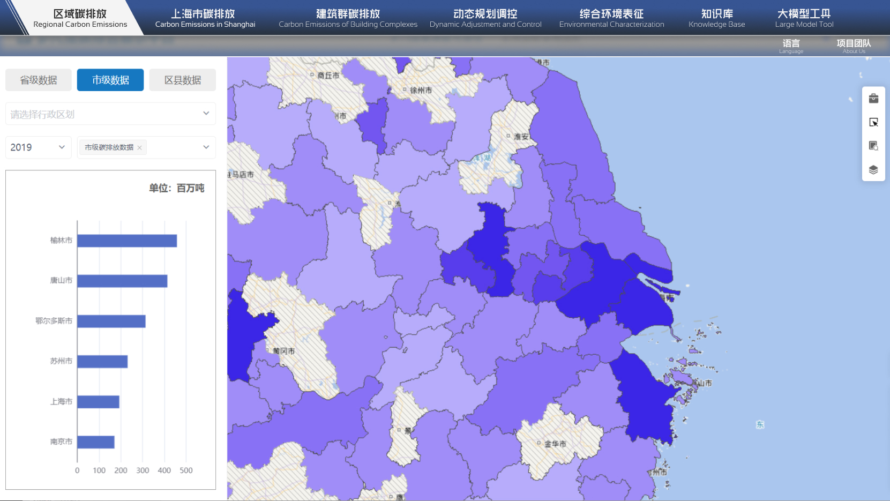Open the 知识库 Knowledge Base tab
The width and height of the screenshot is (890, 501).
click(716, 18)
